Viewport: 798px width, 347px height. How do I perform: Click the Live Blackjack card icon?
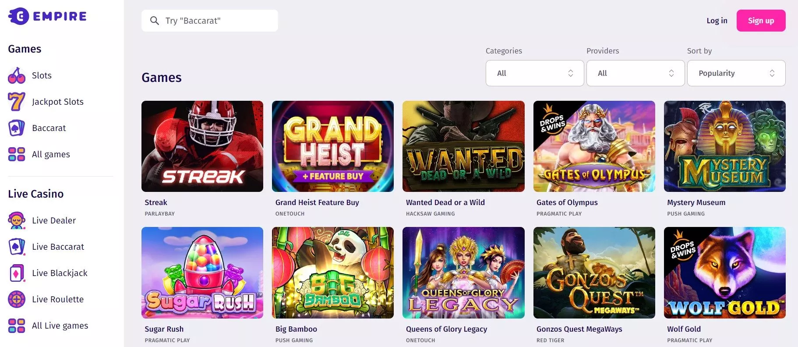point(17,273)
